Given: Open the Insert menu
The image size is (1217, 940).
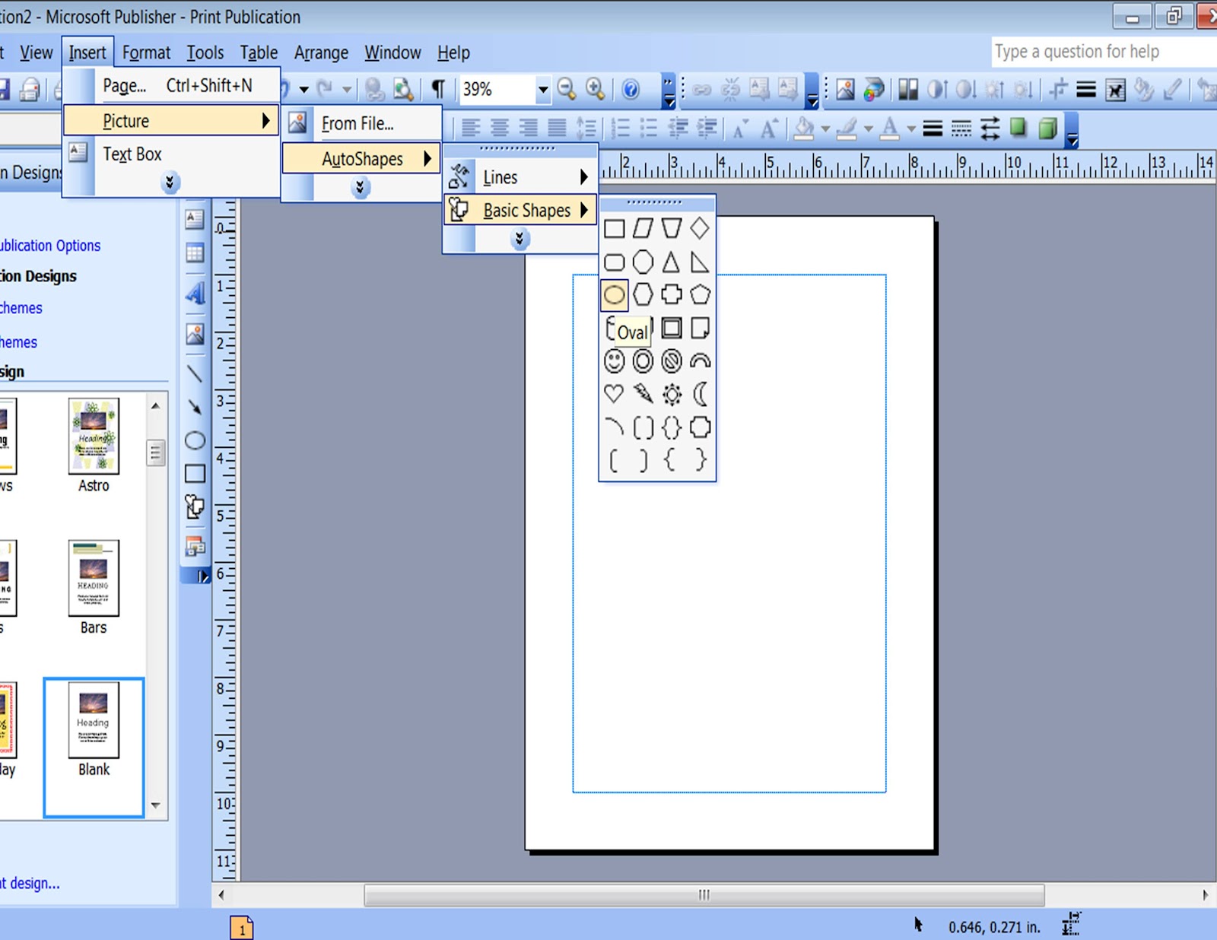Looking at the screenshot, I should 87,52.
